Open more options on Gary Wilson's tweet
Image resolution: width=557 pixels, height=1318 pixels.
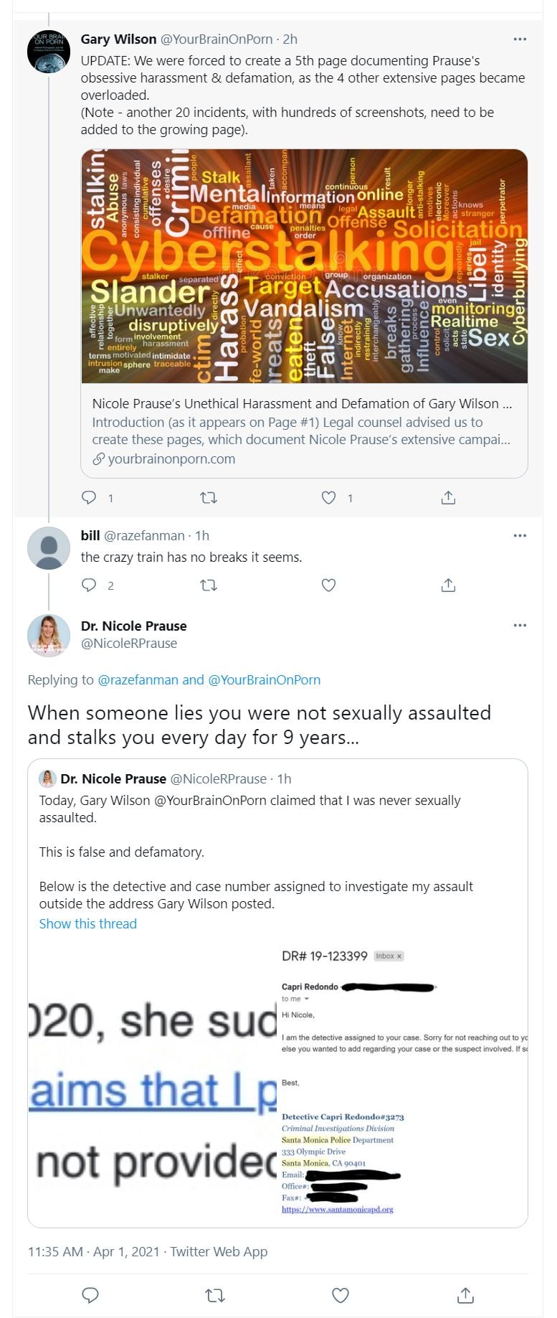point(520,39)
